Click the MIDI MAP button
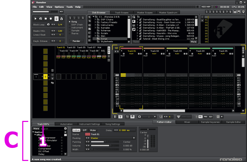Viewport: 247px width, 162px height. [206, 7]
